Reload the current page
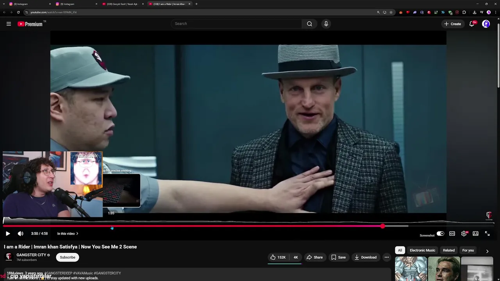500x281 pixels. pyautogui.click(x=18, y=12)
